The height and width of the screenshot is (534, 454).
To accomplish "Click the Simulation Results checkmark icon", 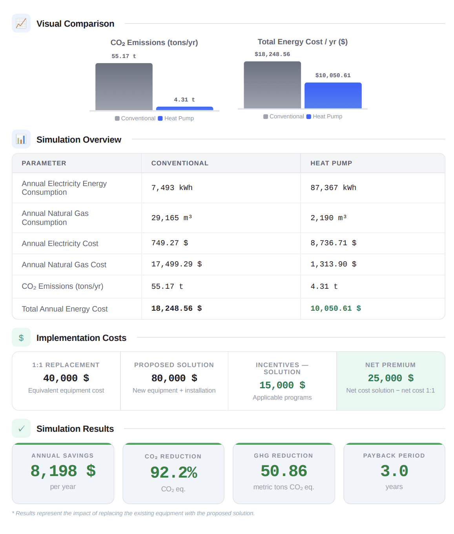I will click(x=21, y=428).
